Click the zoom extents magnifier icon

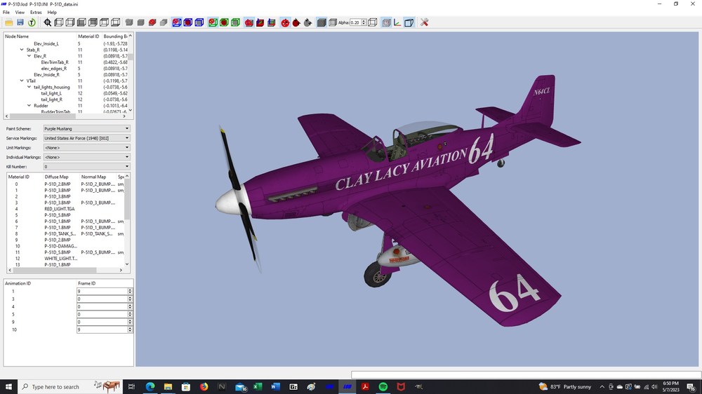click(x=48, y=22)
